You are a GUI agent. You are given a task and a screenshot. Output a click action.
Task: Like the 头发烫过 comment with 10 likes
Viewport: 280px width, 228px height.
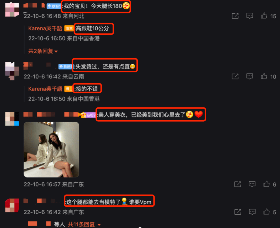coord(264,77)
